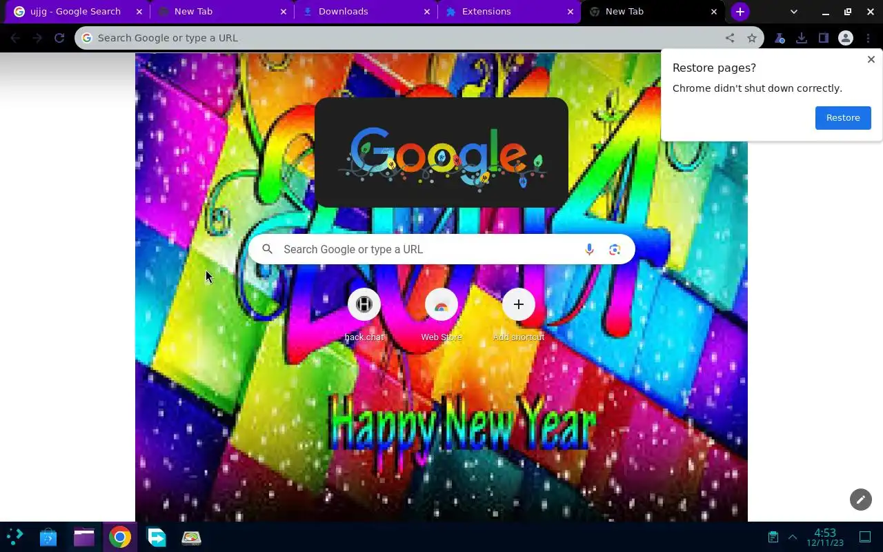This screenshot has height=552, width=883.
Task: Open file manager from taskbar
Action: click(x=84, y=537)
